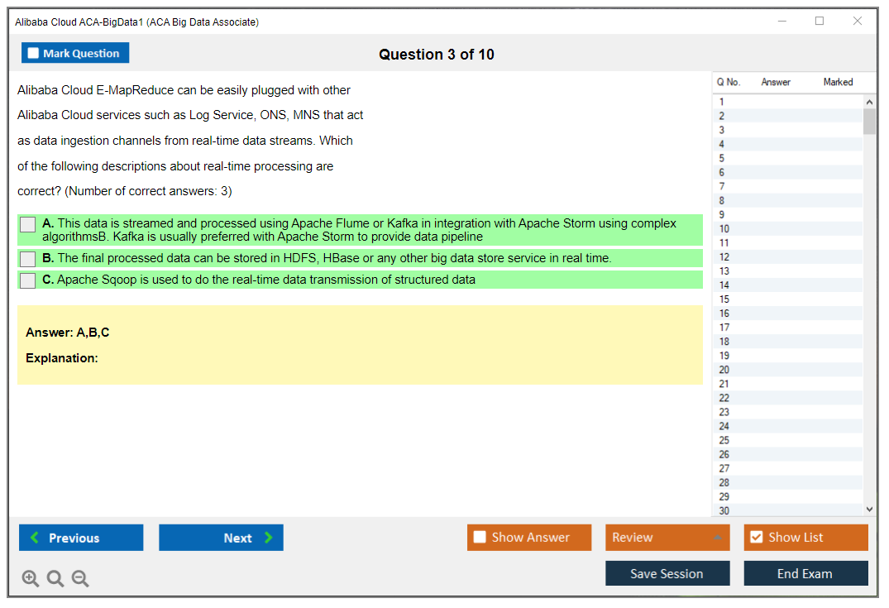Maximize the exam window
This screenshot has height=608, width=889.
pyautogui.click(x=820, y=22)
